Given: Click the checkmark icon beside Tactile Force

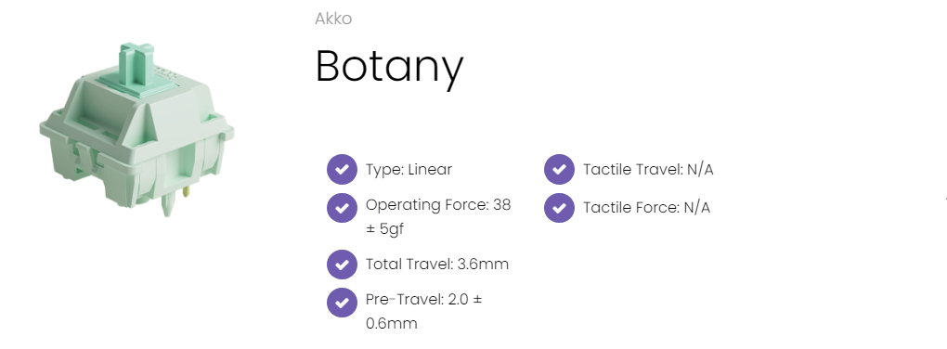Looking at the screenshot, I should point(559,208).
